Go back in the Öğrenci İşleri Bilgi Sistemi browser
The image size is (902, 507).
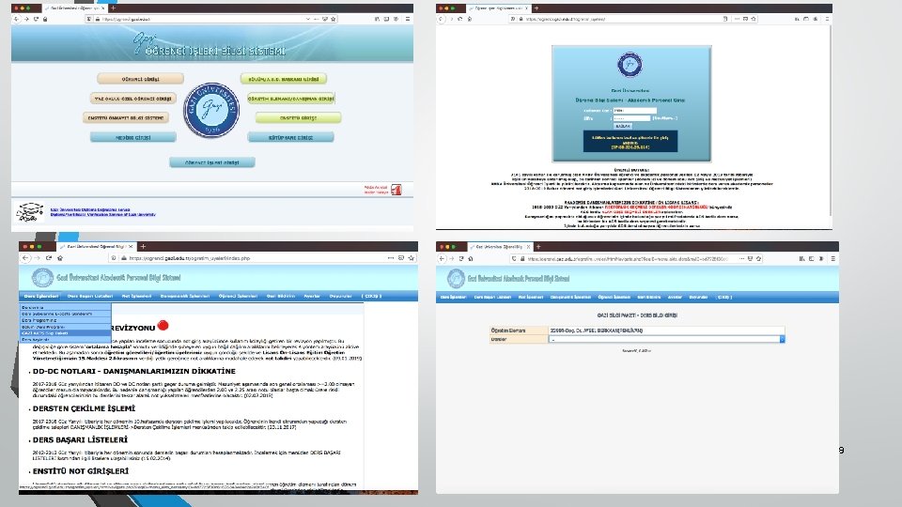pyautogui.click(x=16, y=19)
